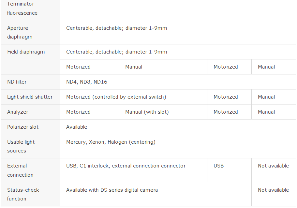Click the ND4, ND8, ND16 cell

(x=178, y=82)
